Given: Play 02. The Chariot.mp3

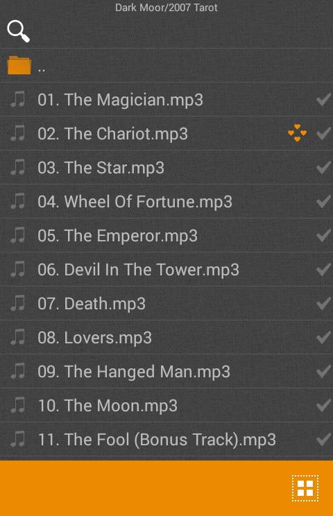Looking at the screenshot, I should (x=166, y=134).
